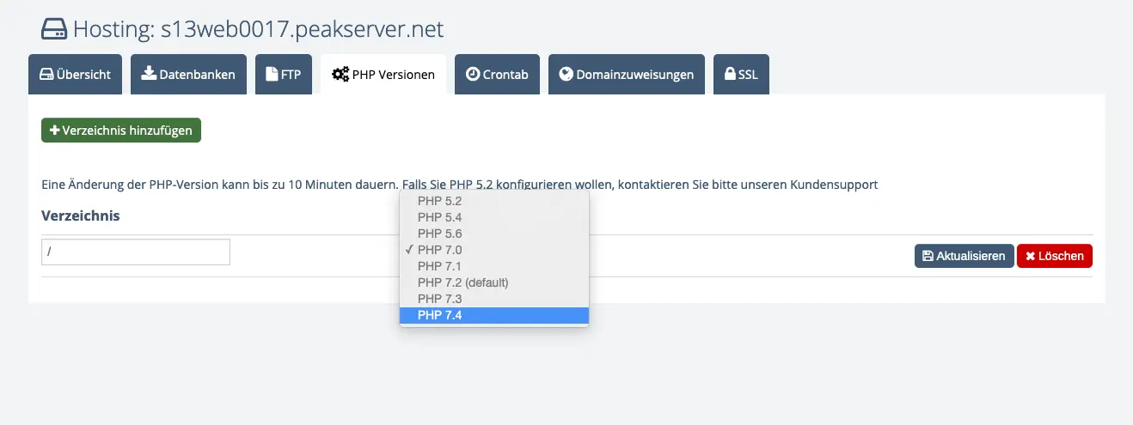Switch to the Datenbanken tab
The image size is (1133, 425).
point(188,75)
